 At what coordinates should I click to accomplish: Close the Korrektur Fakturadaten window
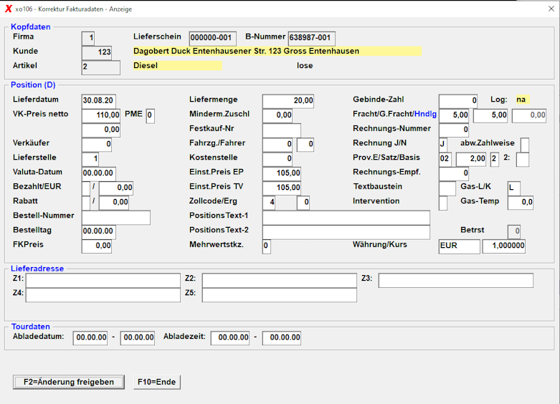(551, 9)
